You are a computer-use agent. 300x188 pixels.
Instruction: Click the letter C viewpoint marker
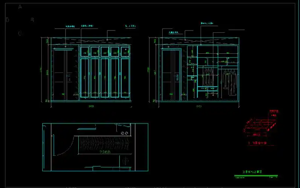[x=20, y=33]
